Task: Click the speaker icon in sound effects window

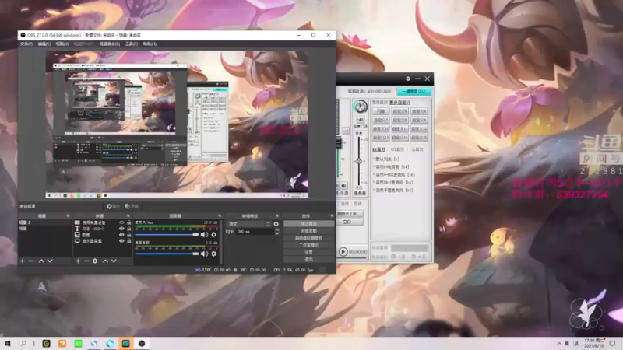Action: point(343,185)
